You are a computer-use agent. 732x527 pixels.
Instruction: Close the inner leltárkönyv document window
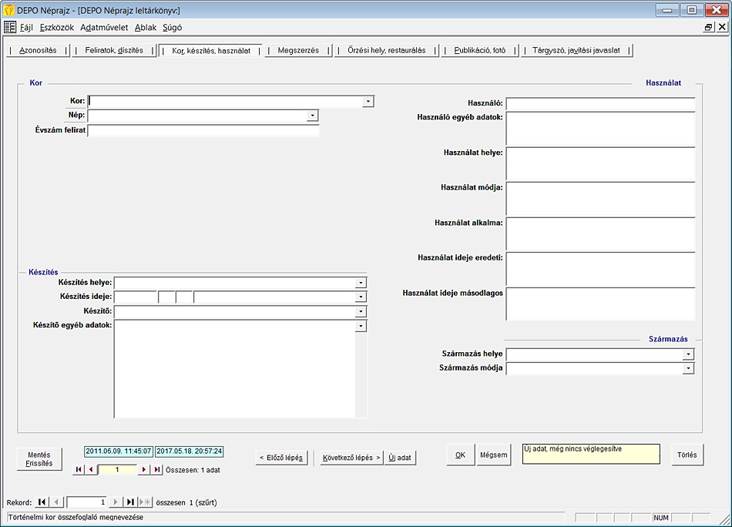pos(722,27)
